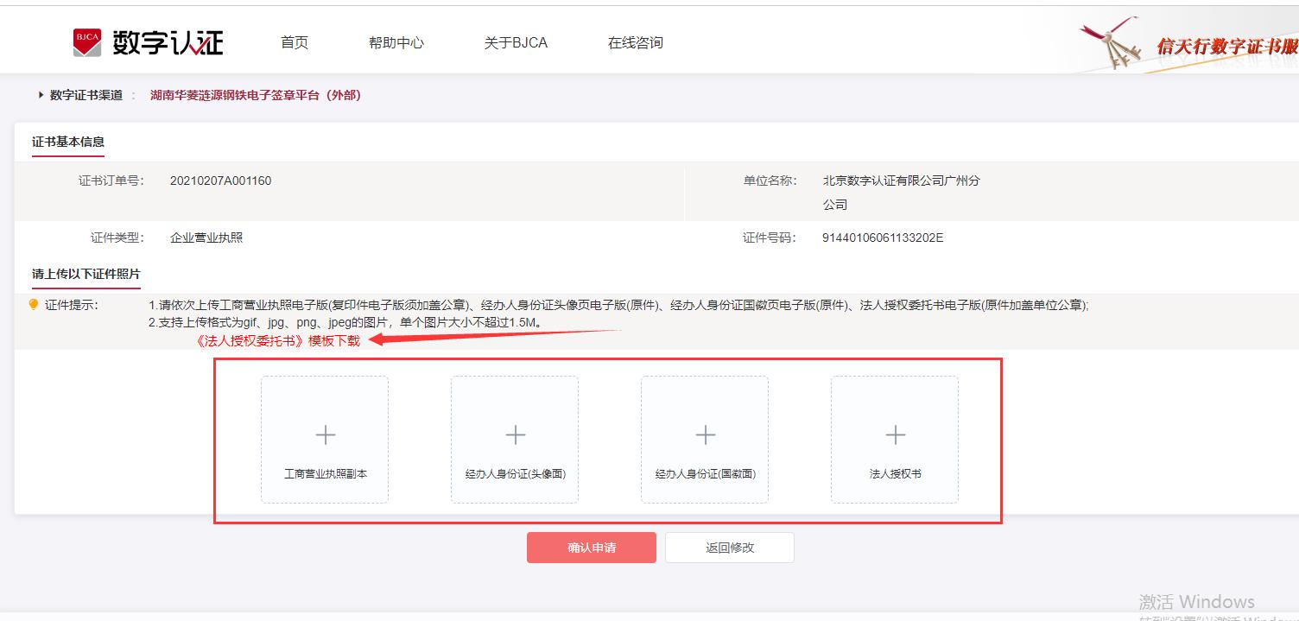The height and width of the screenshot is (621, 1299).
Task: Click the 数字证书渠道 breadcrumb link
Action: [x=86, y=96]
